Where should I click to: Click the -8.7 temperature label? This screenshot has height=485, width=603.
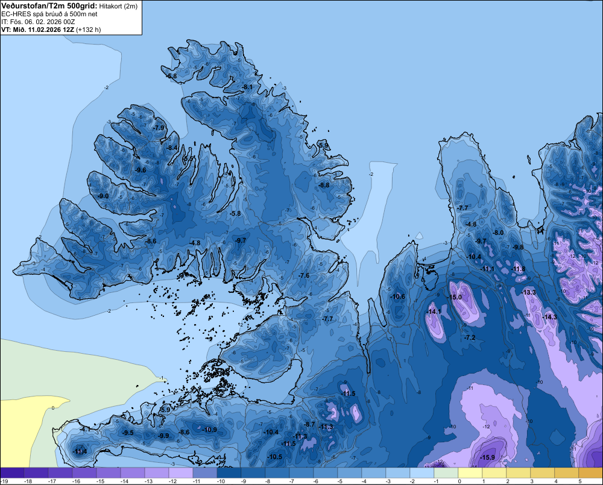[x=309, y=424]
